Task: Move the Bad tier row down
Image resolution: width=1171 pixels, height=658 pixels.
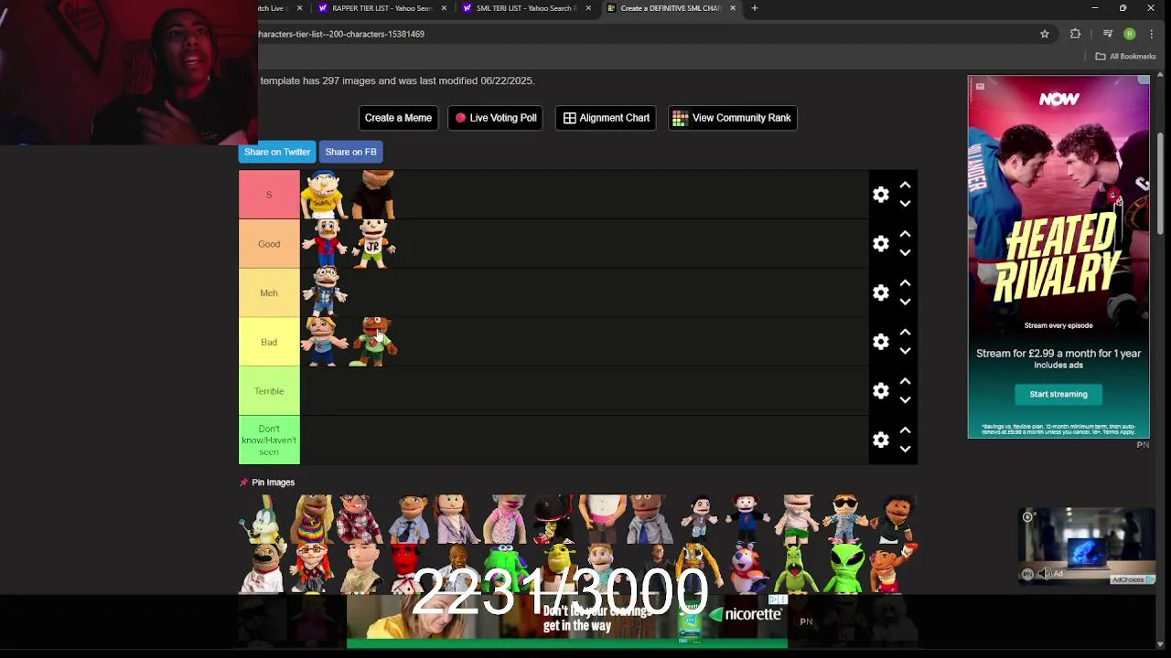Action: click(905, 351)
